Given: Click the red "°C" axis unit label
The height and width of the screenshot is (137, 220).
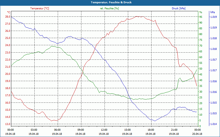Looking at the screenshot, I should click(x=9, y=12).
